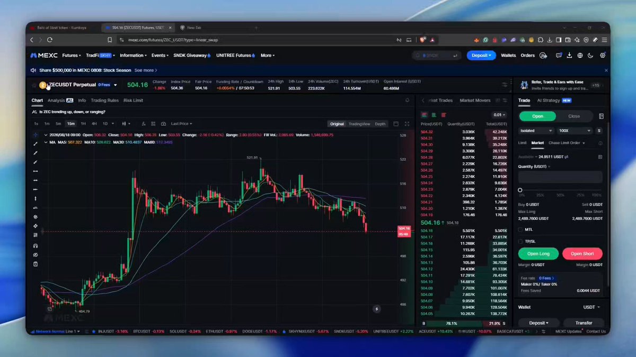
Task: Click the Open Long button
Action: [538, 254]
